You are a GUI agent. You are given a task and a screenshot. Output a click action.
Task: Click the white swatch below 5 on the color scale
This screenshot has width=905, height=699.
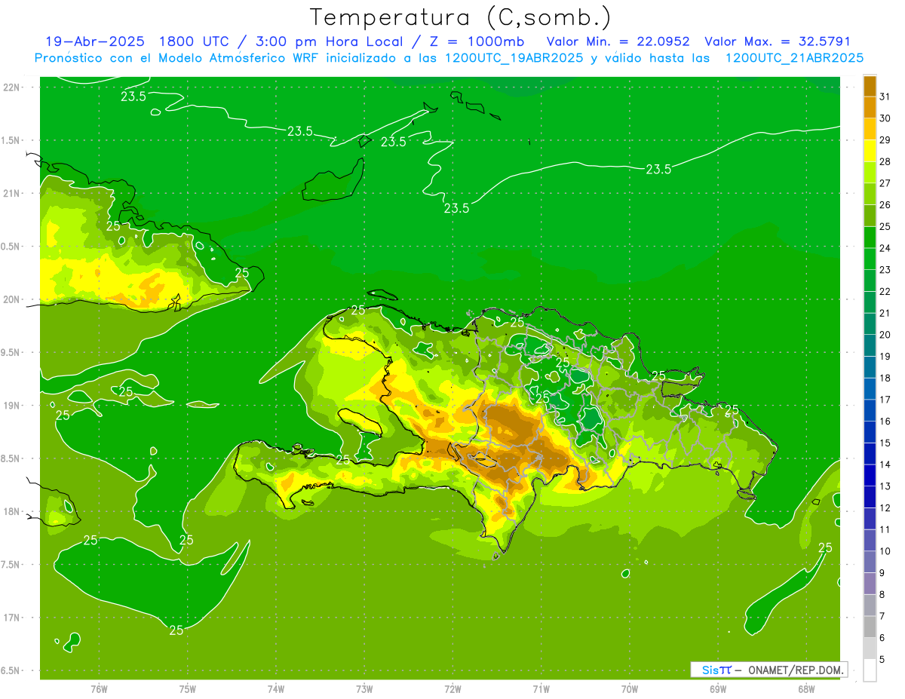coord(870,670)
